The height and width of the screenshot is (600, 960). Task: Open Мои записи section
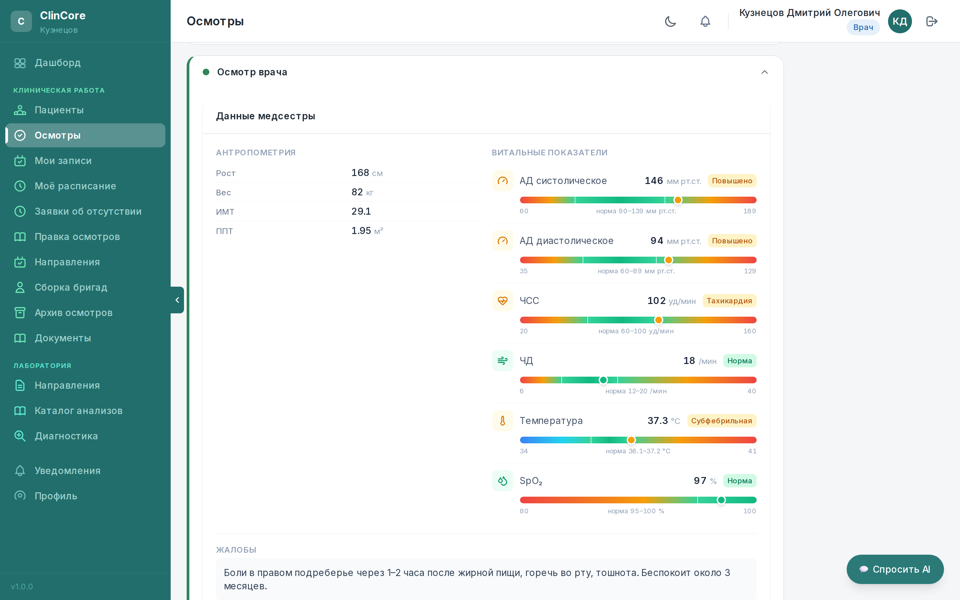coord(85,161)
